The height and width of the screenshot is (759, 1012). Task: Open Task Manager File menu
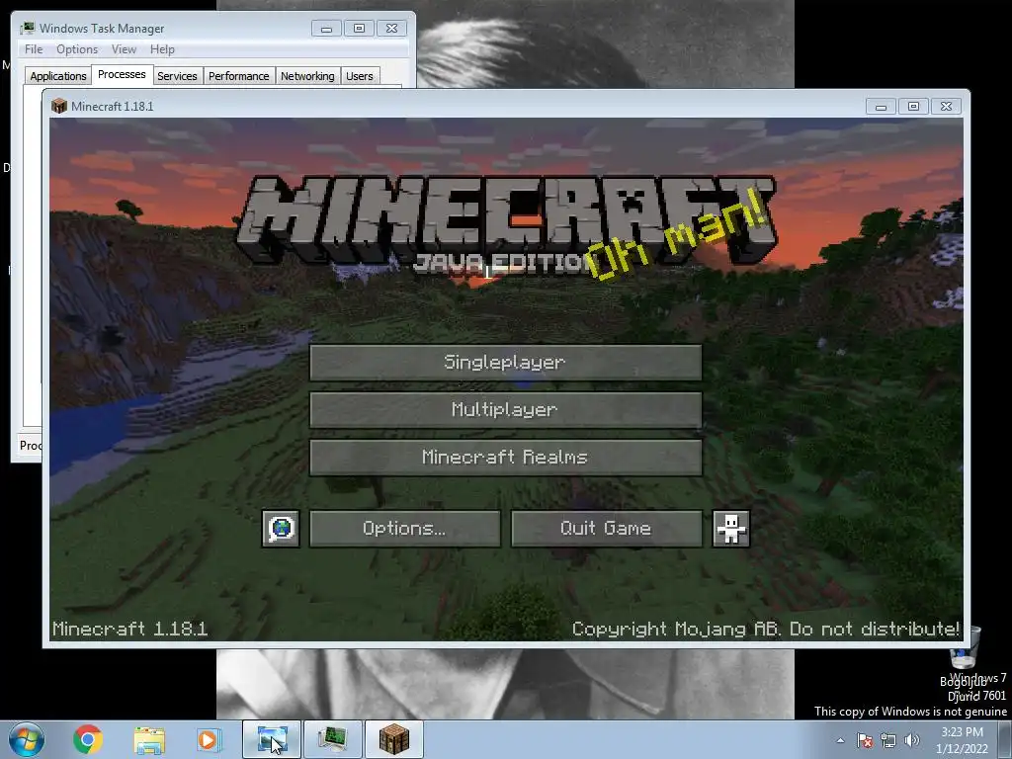pyautogui.click(x=34, y=49)
